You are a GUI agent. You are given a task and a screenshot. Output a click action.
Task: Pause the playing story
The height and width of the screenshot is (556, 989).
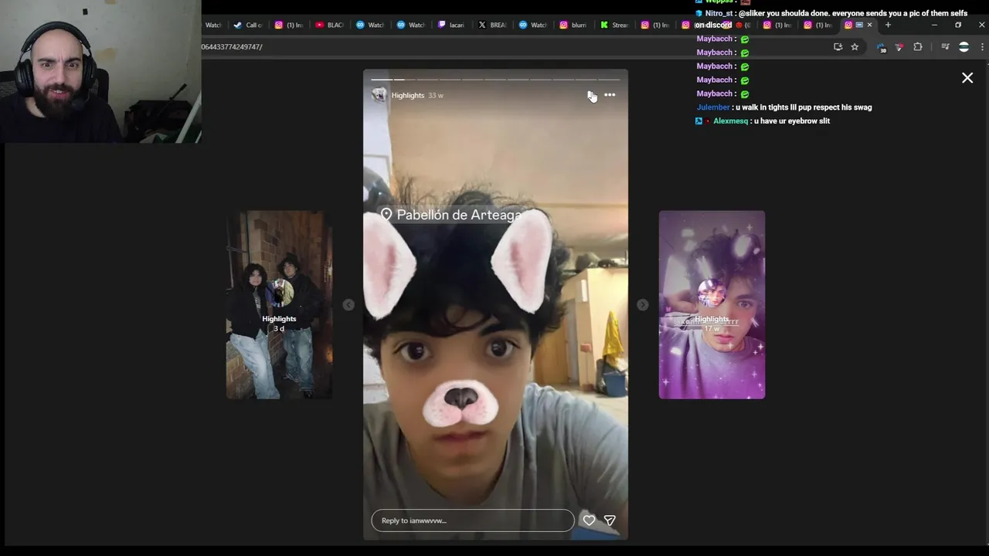click(x=591, y=95)
